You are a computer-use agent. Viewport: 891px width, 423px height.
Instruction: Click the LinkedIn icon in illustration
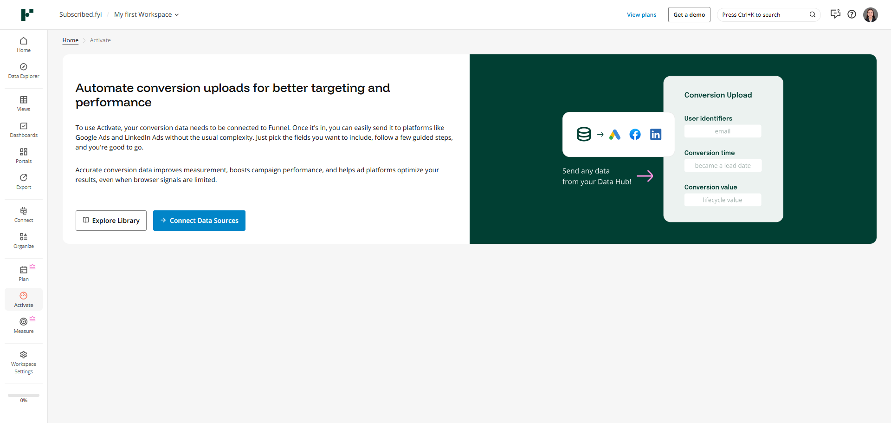(x=656, y=135)
